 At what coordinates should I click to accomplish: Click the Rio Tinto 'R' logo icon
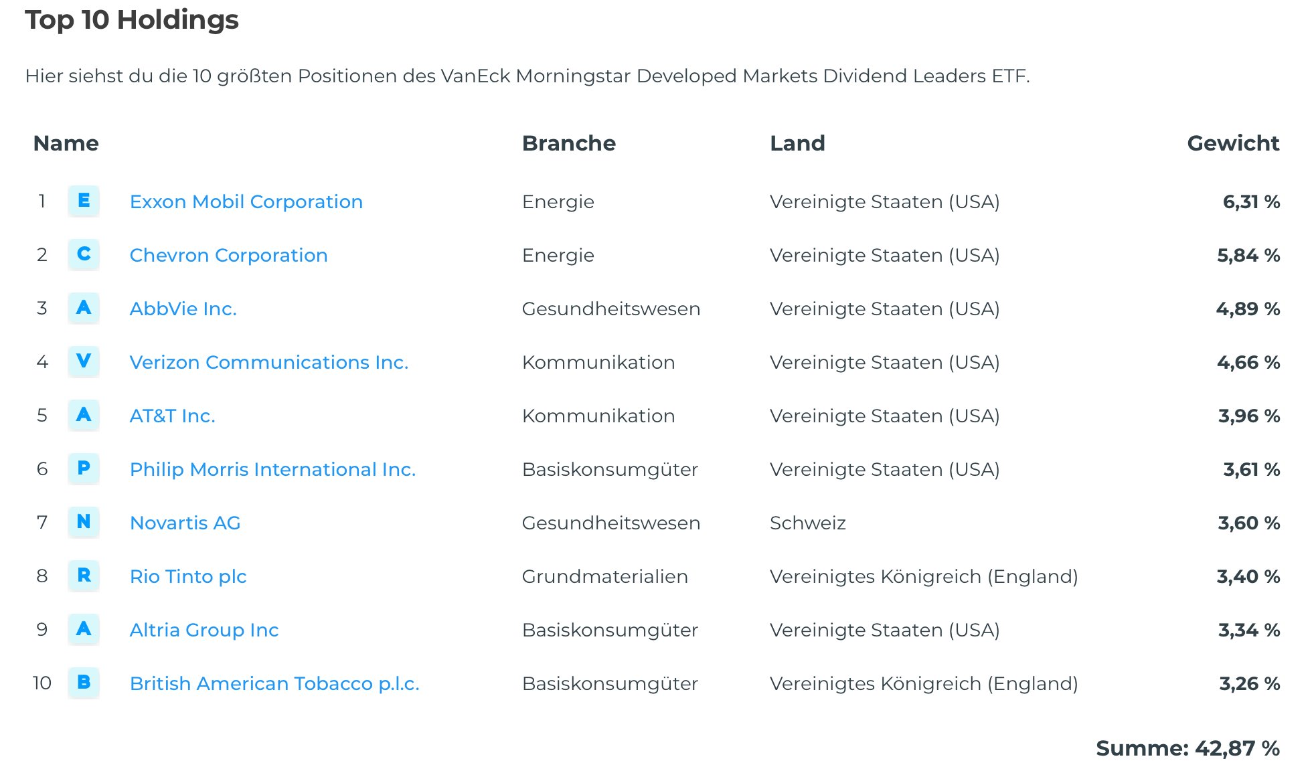coord(84,576)
